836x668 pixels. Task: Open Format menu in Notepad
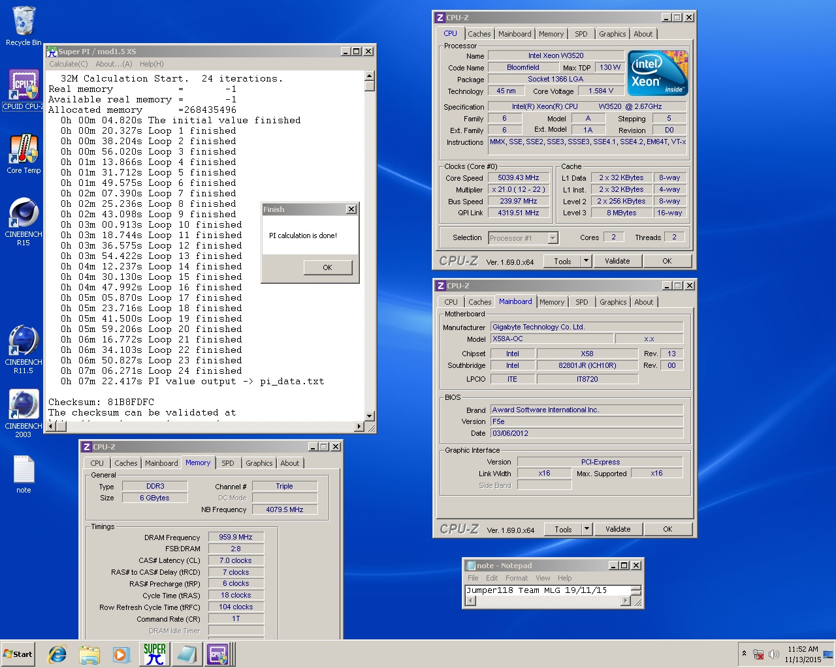[x=517, y=578]
